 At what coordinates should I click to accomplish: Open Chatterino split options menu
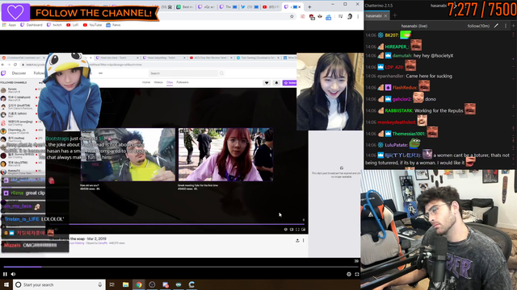pyautogui.click(x=506, y=26)
